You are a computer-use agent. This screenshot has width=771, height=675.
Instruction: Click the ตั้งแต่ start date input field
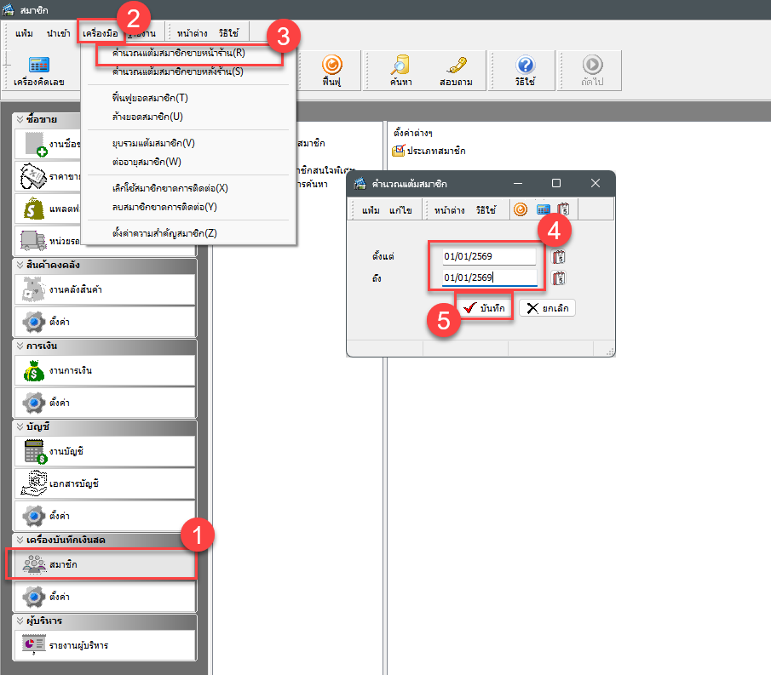[x=488, y=256]
